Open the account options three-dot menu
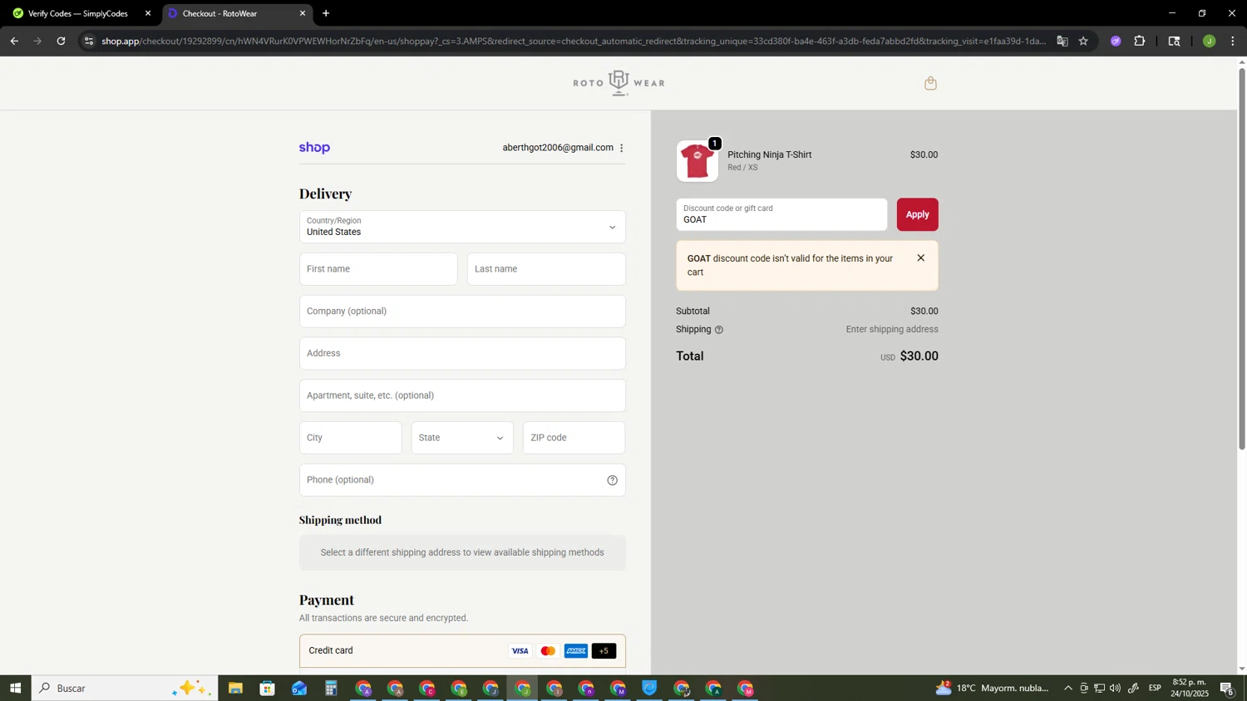The width and height of the screenshot is (1247, 701). [621, 148]
